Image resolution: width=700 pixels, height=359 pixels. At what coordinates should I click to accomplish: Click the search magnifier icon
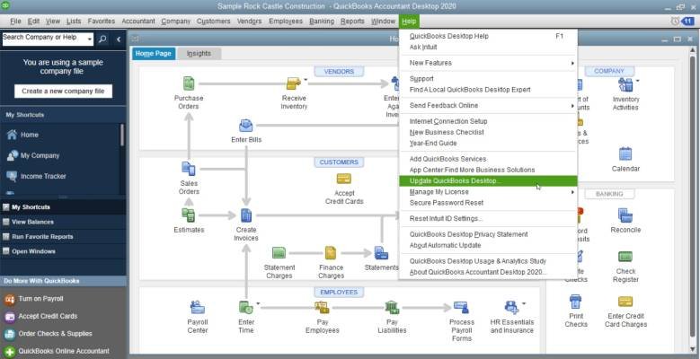pyautogui.click(x=102, y=39)
